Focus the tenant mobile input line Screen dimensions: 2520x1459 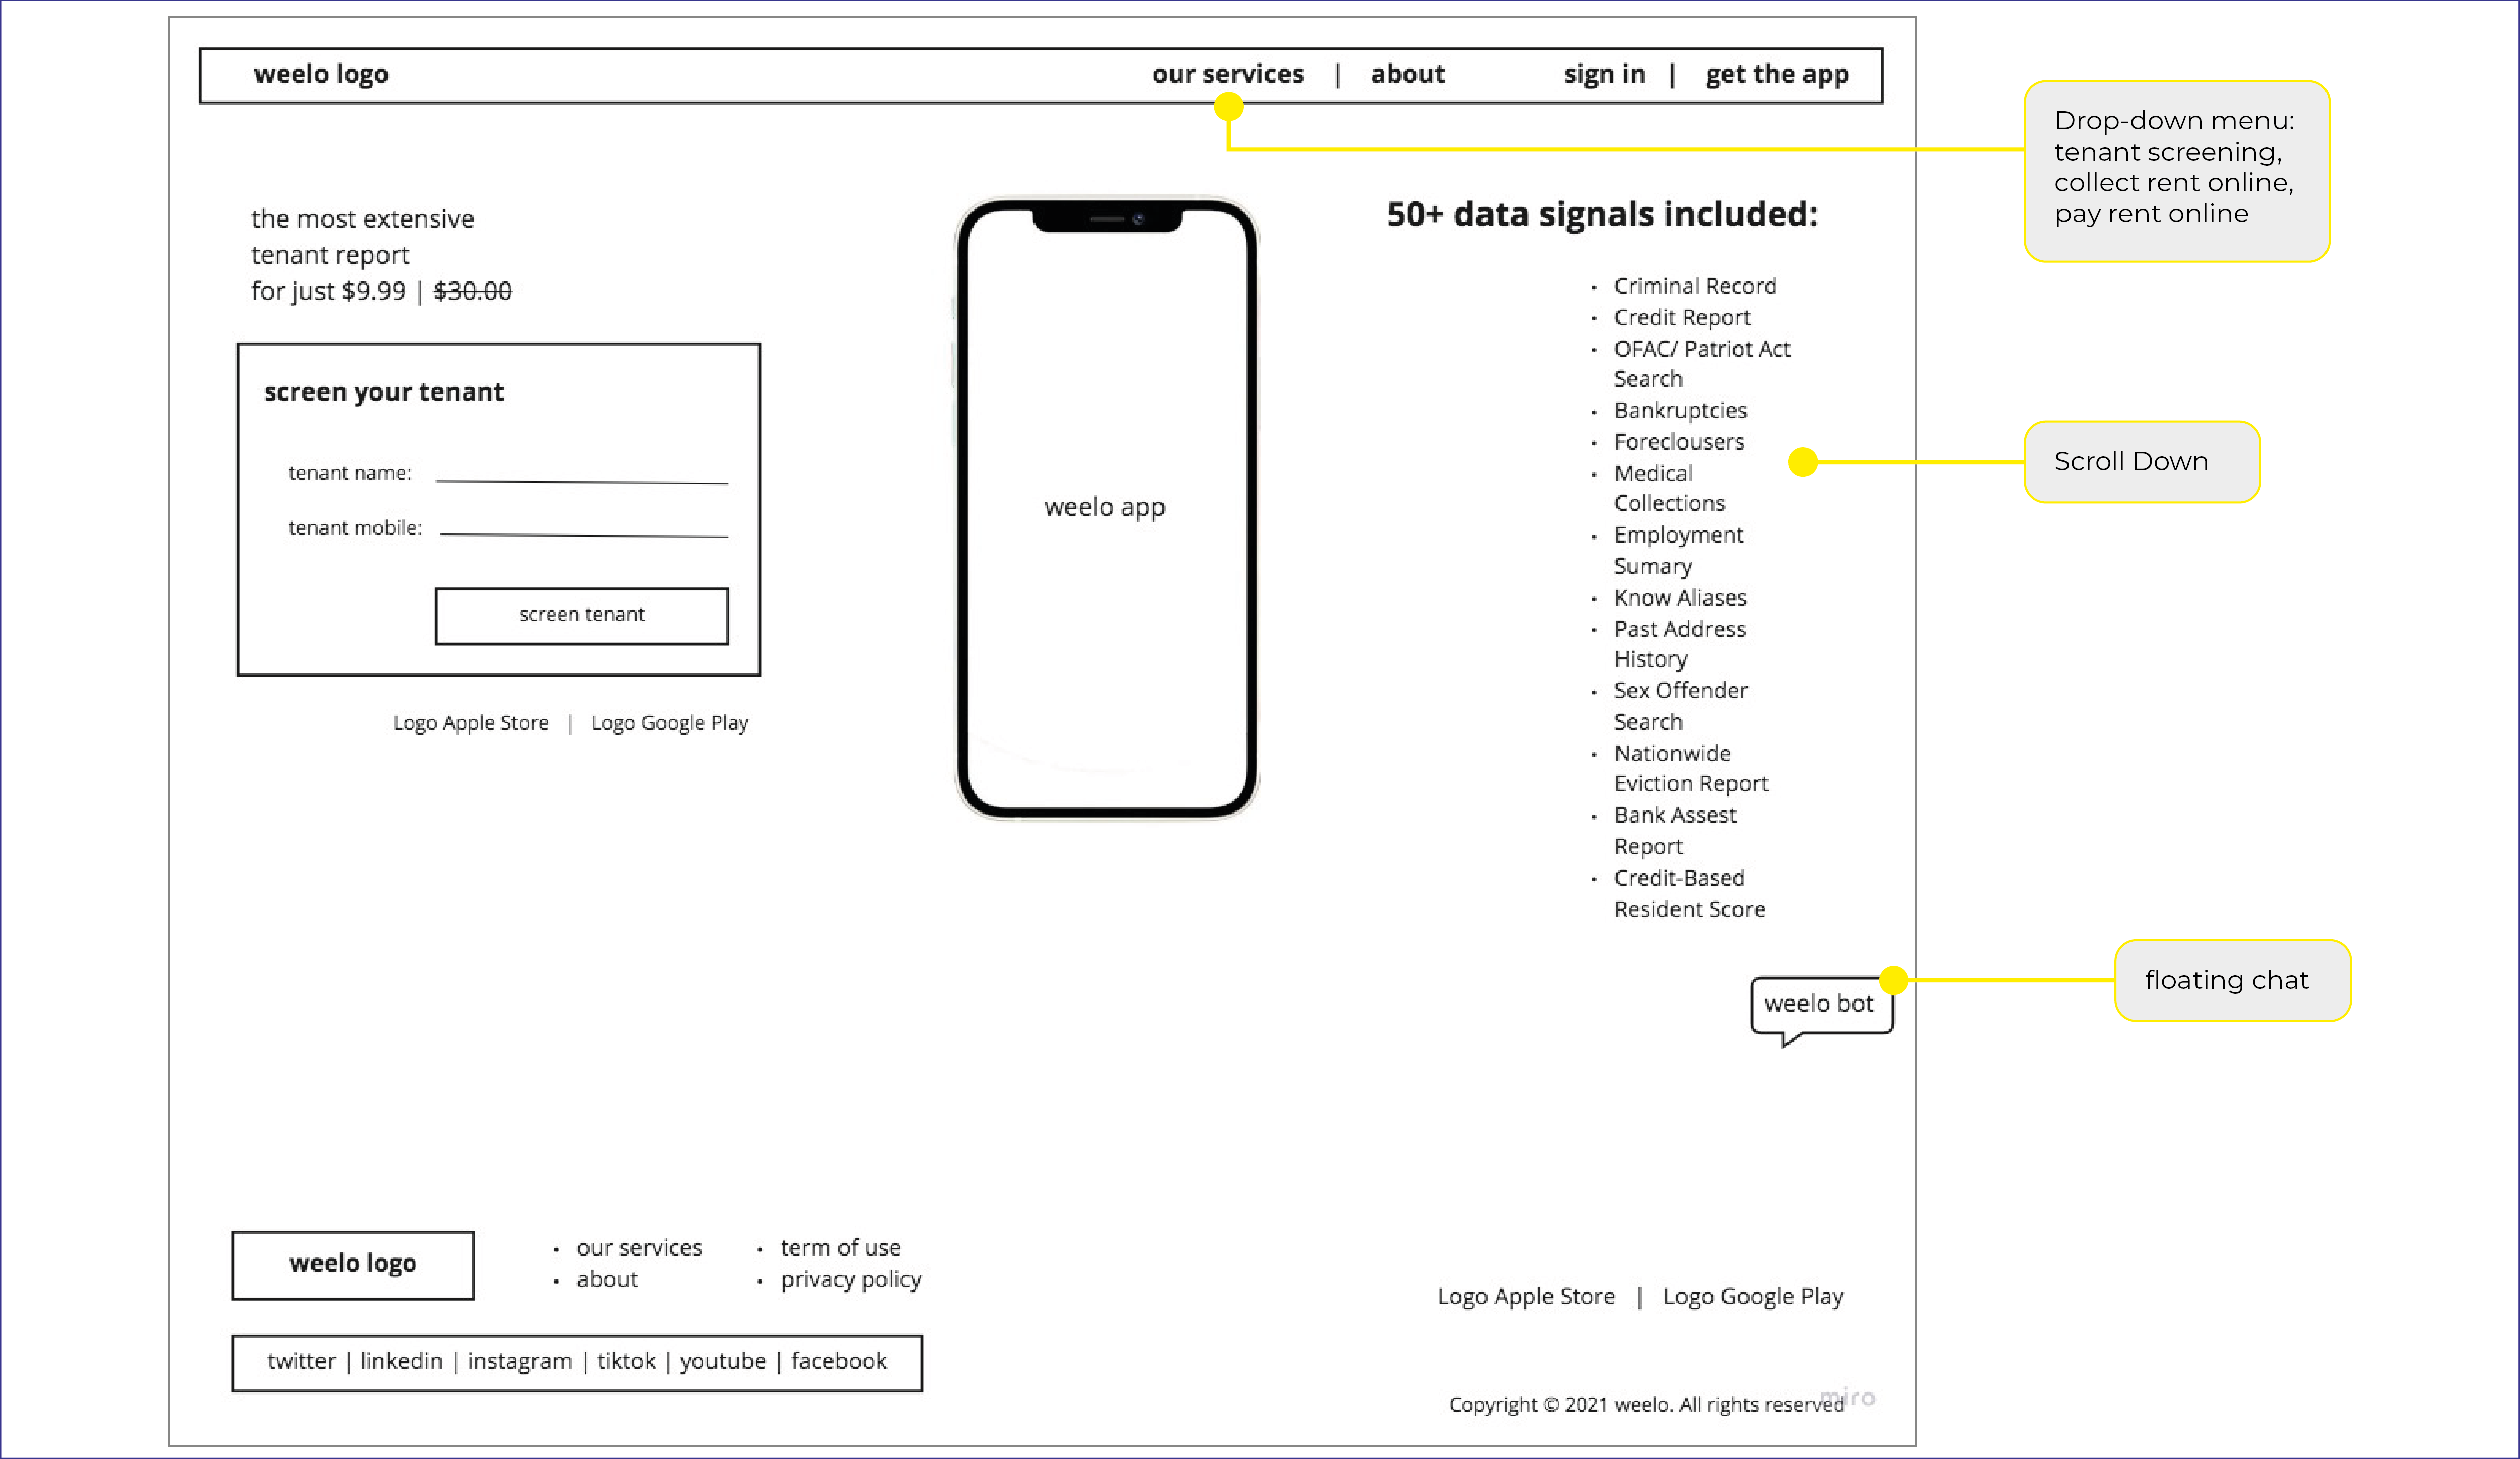(584, 535)
